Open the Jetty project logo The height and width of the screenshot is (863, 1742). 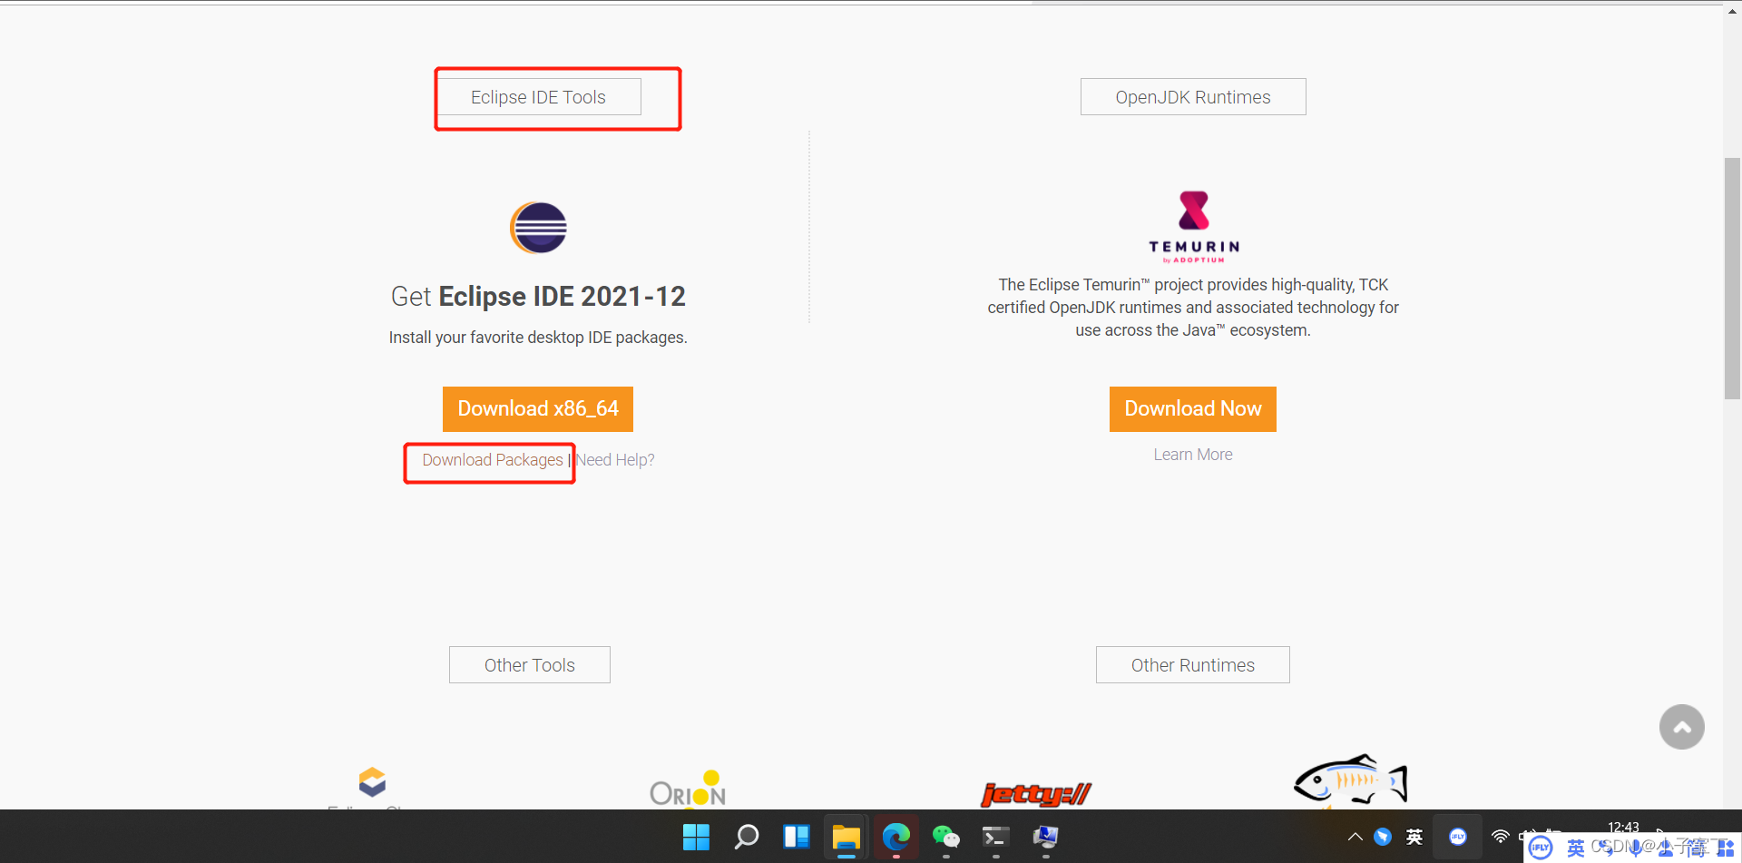tap(1036, 794)
